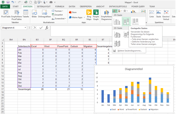Launch Bing Maps app
The image size is (176, 114).
click(89, 15)
